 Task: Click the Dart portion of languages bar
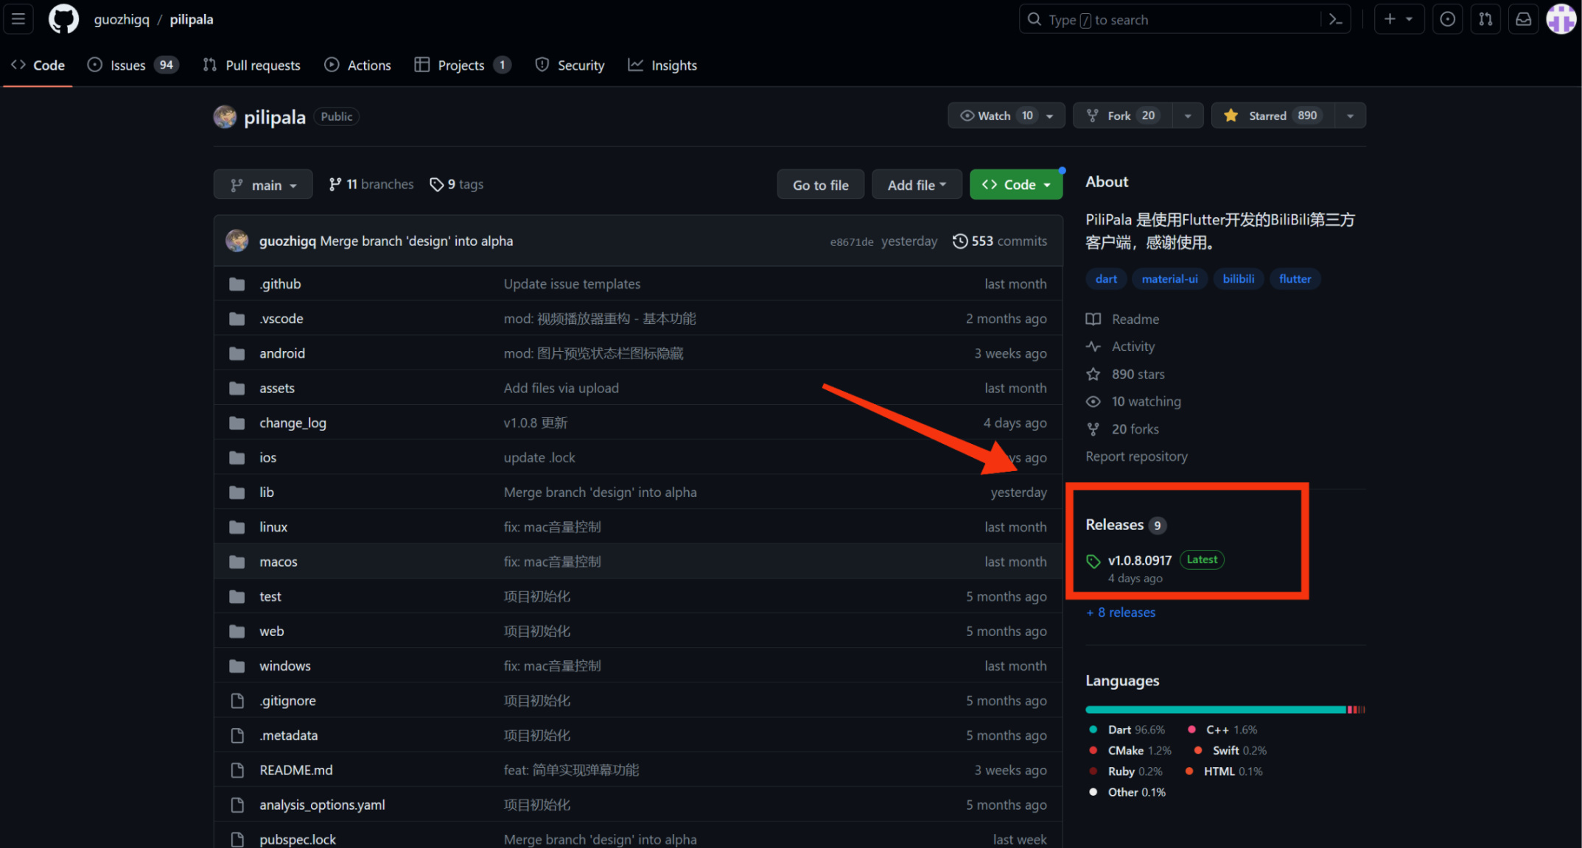[x=1214, y=710]
